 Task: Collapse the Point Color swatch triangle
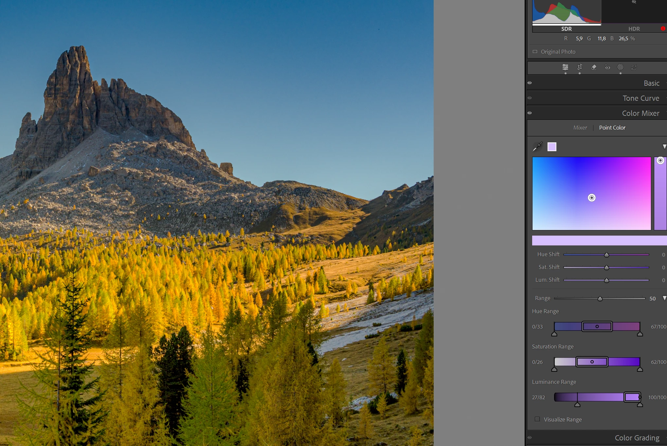pos(664,147)
